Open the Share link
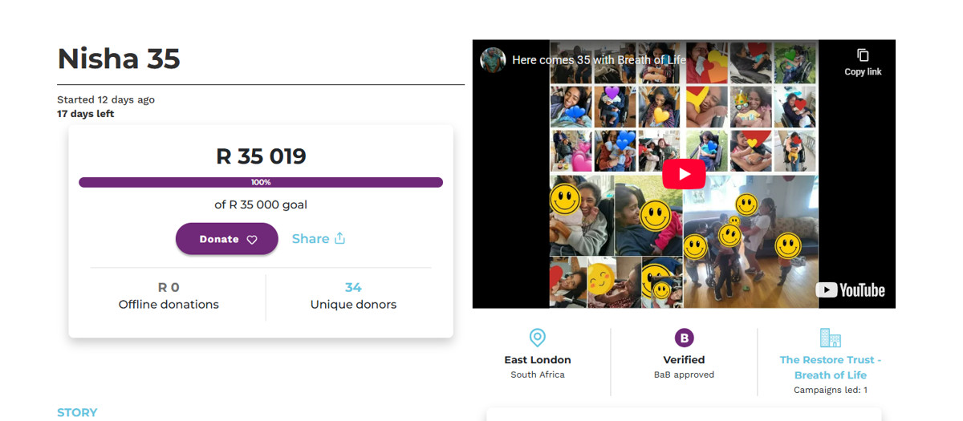 click(x=311, y=239)
